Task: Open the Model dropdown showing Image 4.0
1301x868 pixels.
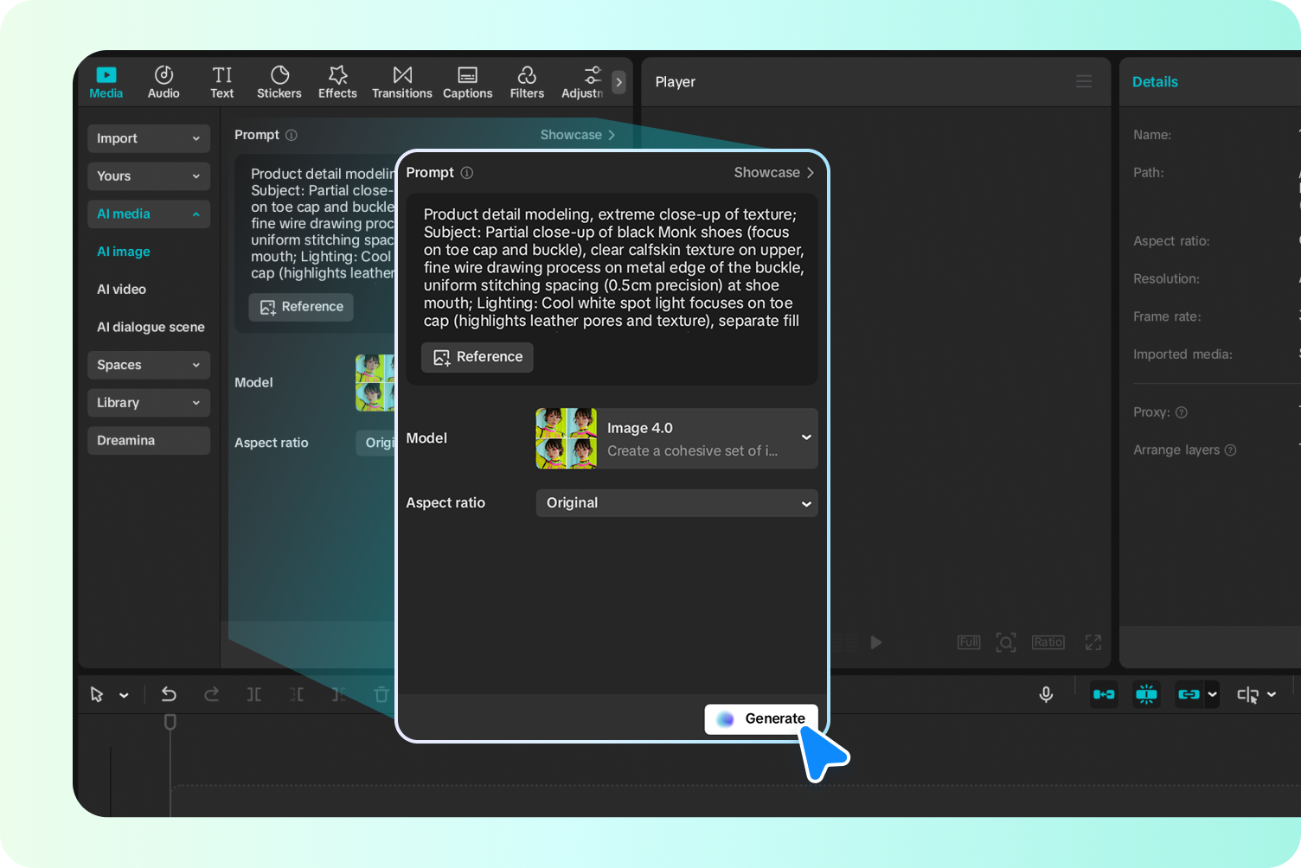Action: coord(676,438)
